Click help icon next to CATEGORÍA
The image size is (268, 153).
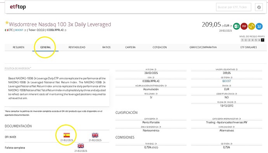point(157,119)
